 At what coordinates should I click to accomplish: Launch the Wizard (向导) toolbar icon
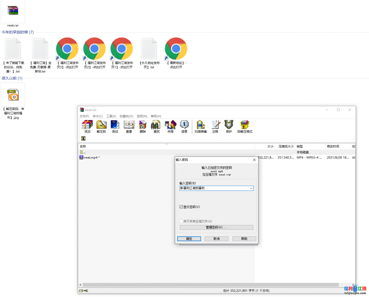coord(170,126)
